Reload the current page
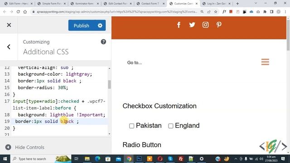This screenshot has height=163, width=290. coord(18,12)
